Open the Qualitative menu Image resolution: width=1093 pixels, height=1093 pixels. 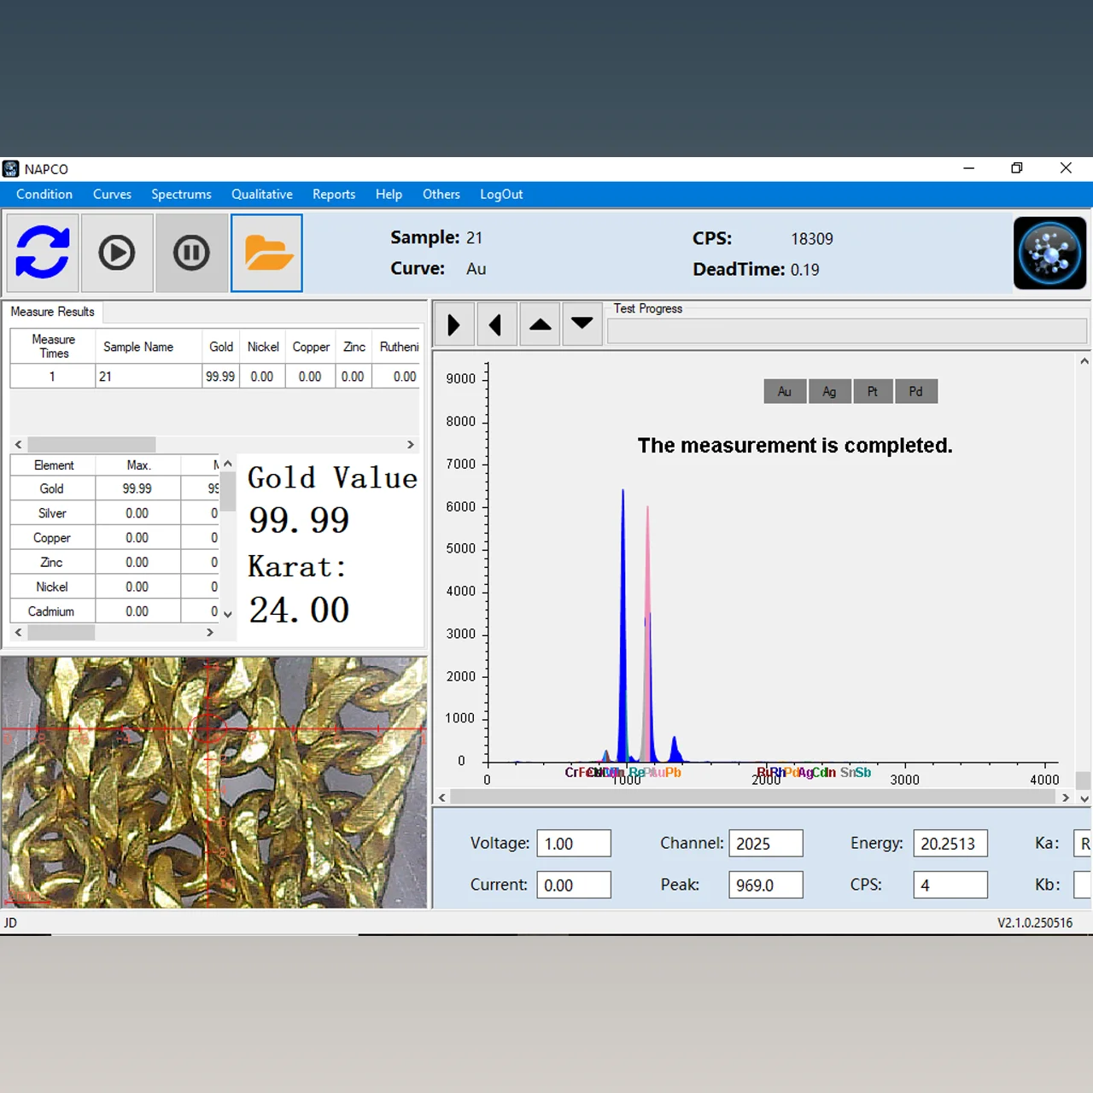click(x=261, y=195)
